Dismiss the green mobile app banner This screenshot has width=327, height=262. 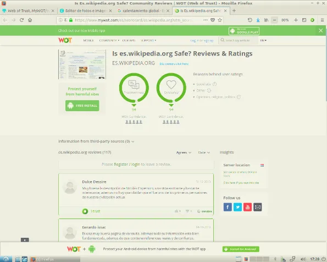(321, 31)
